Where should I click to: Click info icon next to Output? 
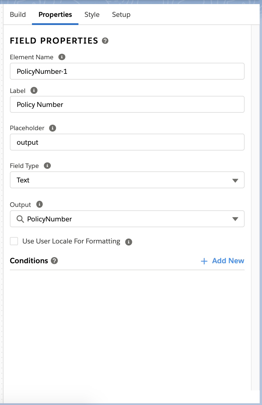click(40, 204)
